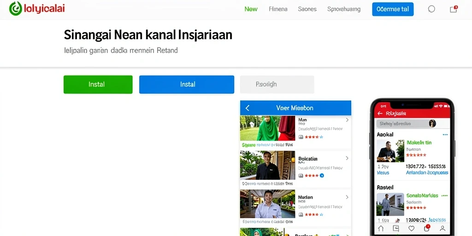Open the three-dot menu beside Aeokal
The width and height of the screenshot is (472, 236).
pos(445,135)
